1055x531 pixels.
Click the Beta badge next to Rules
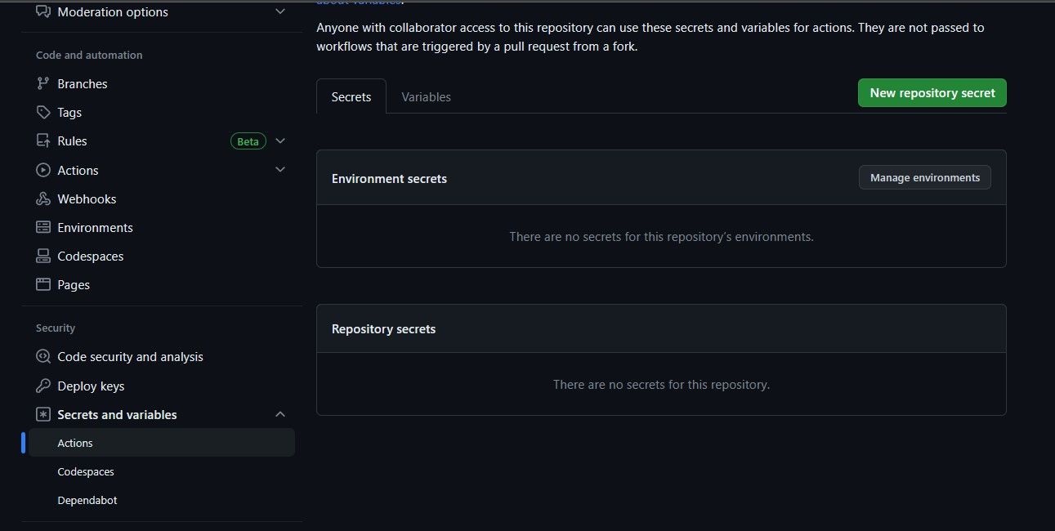click(x=248, y=141)
